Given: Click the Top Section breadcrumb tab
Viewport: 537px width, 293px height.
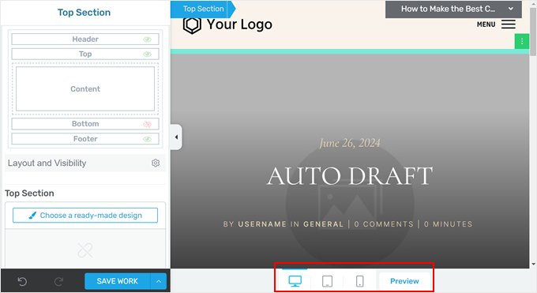Looking at the screenshot, I should click(203, 9).
